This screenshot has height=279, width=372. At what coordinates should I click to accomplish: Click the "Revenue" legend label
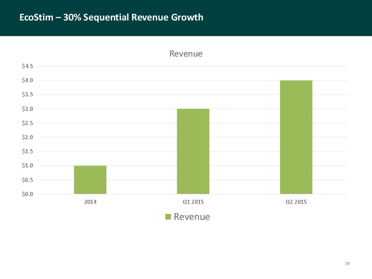coord(192,217)
